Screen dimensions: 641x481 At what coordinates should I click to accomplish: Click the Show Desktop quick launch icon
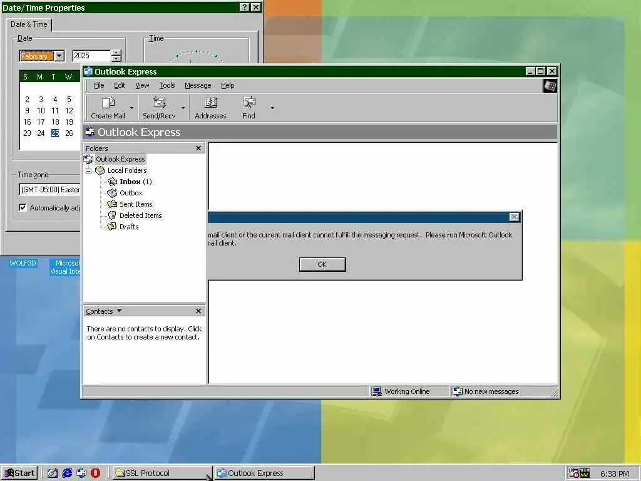[53, 473]
